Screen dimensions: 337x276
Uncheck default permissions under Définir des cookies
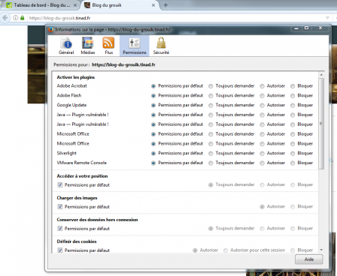(60, 250)
